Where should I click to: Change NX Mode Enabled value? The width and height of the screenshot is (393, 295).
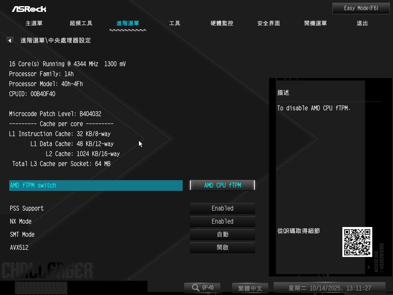(x=223, y=221)
